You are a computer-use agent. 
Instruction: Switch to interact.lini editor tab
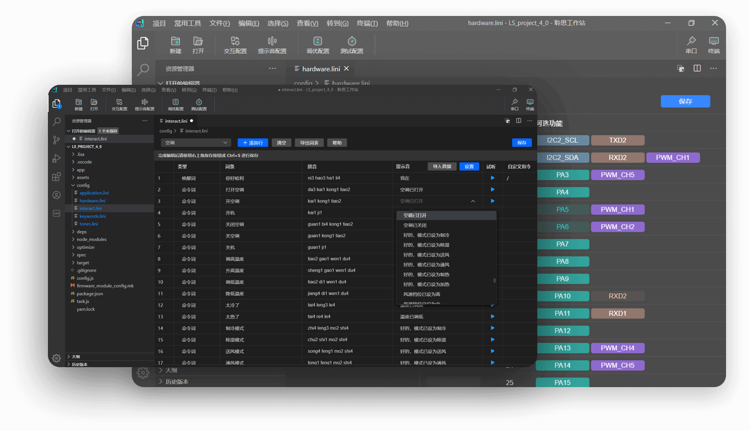[x=176, y=121]
